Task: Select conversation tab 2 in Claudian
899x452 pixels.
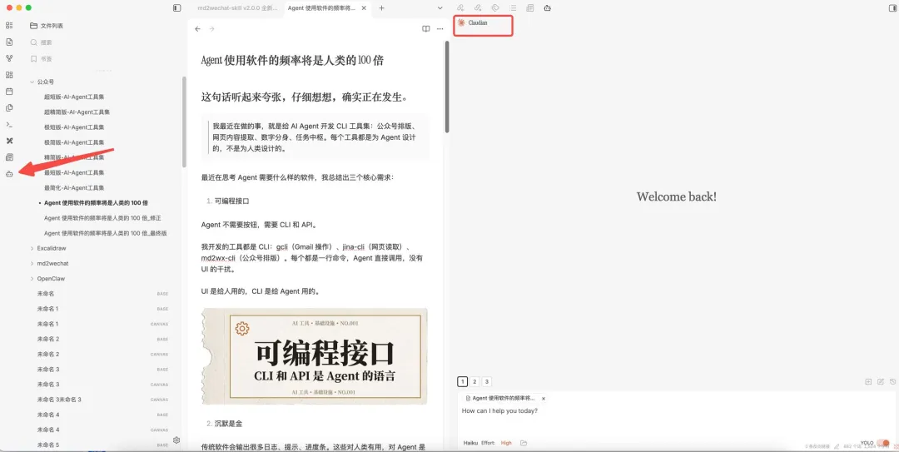Action: 474,381
